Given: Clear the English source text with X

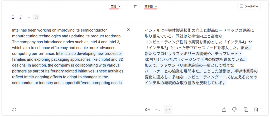Looking at the screenshot, I should click(128, 30).
